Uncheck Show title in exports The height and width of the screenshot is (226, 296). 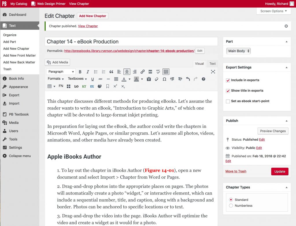[228, 91]
